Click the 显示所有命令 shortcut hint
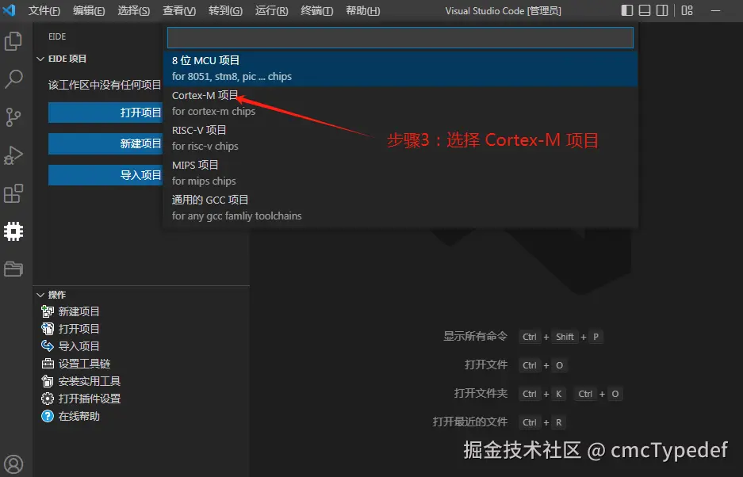Screen dimensions: 743x477 click(475, 336)
